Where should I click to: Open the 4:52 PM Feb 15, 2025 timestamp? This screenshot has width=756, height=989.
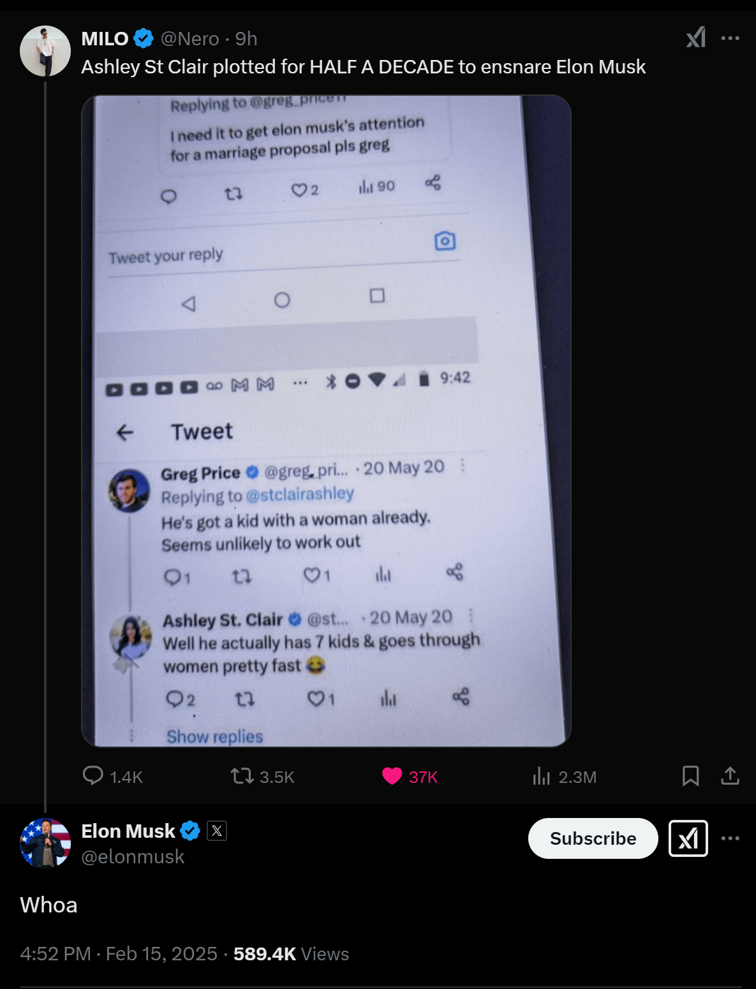click(x=119, y=954)
